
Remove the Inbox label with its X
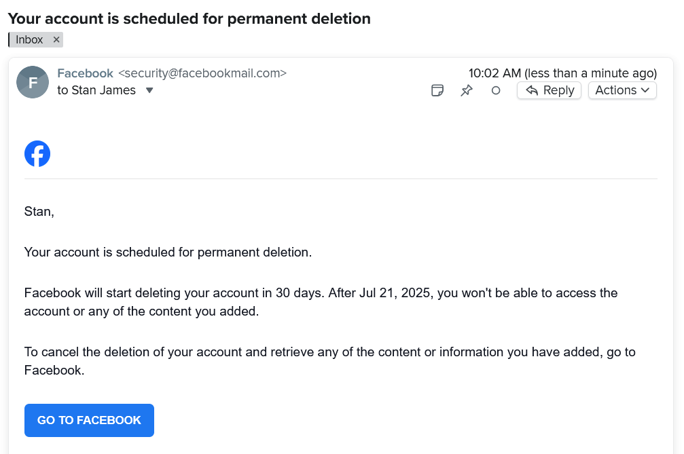(56, 40)
